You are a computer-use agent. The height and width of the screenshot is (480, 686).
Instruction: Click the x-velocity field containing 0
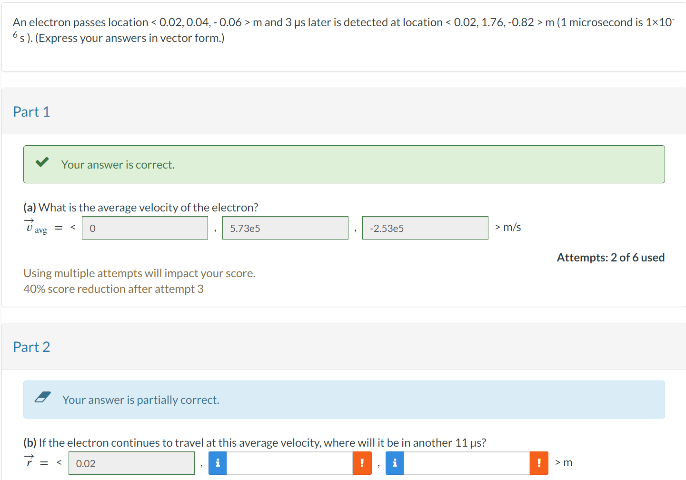[145, 228]
